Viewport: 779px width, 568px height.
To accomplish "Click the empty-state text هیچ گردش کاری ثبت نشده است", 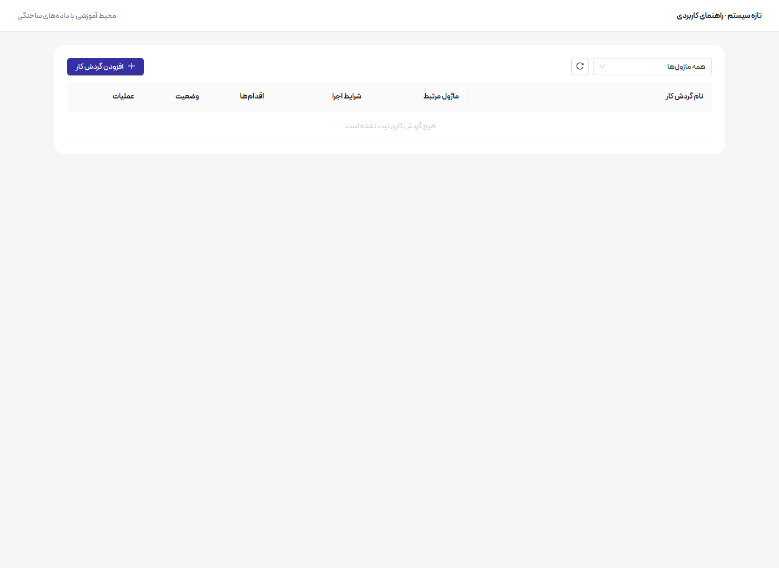I will (x=389, y=126).
